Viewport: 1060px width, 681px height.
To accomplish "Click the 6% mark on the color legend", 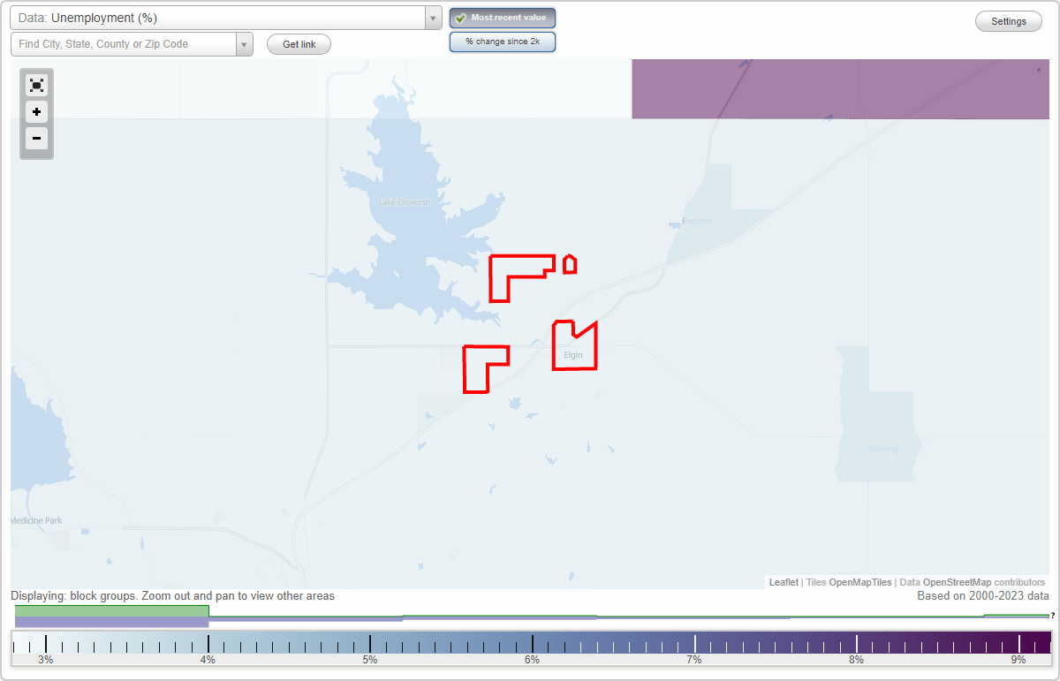I will [532, 660].
